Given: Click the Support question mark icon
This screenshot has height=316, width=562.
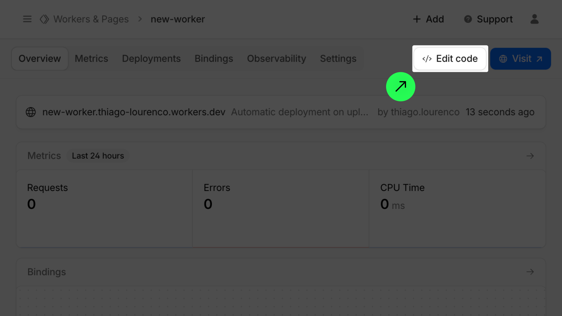Looking at the screenshot, I should (x=468, y=19).
